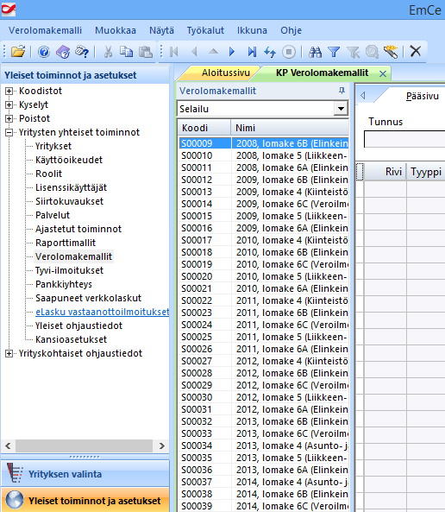This screenshot has width=445, height=512.
Task: Sort by the Koodi column header
Action: pyautogui.click(x=204, y=128)
